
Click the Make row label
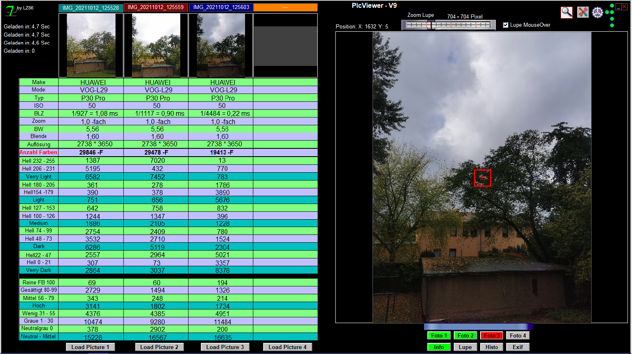coord(39,82)
